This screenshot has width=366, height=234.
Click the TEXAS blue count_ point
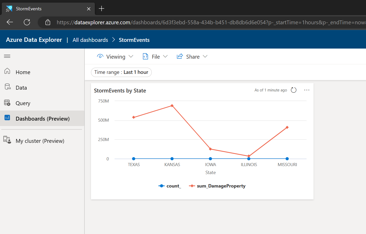pyautogui.click(x=134, y=159)
